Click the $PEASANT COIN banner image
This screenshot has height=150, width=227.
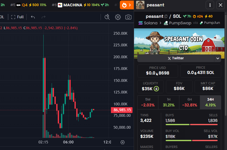coord(179,42)
